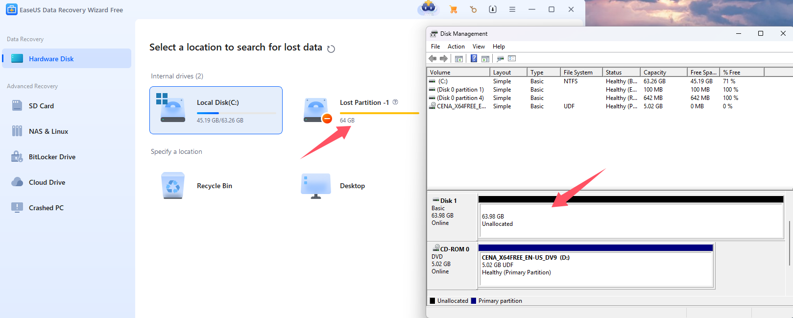Click the Disk Management title bar icon
Screen dimensions: 793x318
(x=433, y=34)
